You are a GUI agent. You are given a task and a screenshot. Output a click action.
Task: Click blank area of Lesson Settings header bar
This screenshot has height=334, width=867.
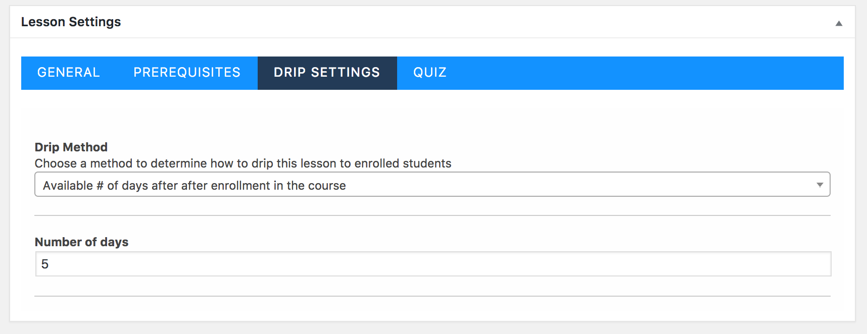point(455,22)
